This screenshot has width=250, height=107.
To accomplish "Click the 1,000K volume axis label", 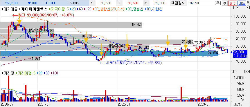I will pos(239,78).
